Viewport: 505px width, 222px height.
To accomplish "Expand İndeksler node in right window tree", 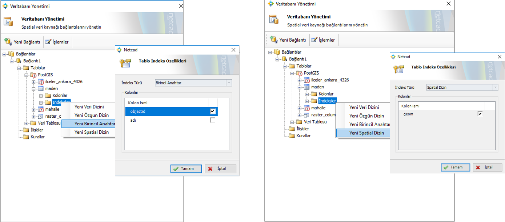I will tap(307, 101).
